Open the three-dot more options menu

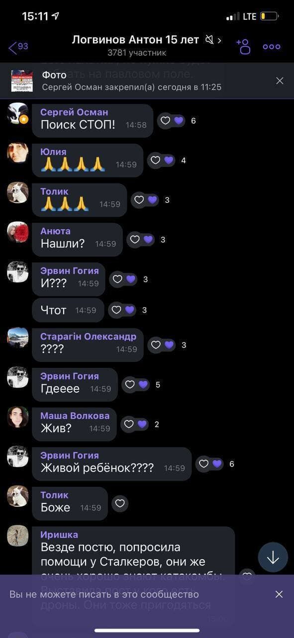coord(272,47)
